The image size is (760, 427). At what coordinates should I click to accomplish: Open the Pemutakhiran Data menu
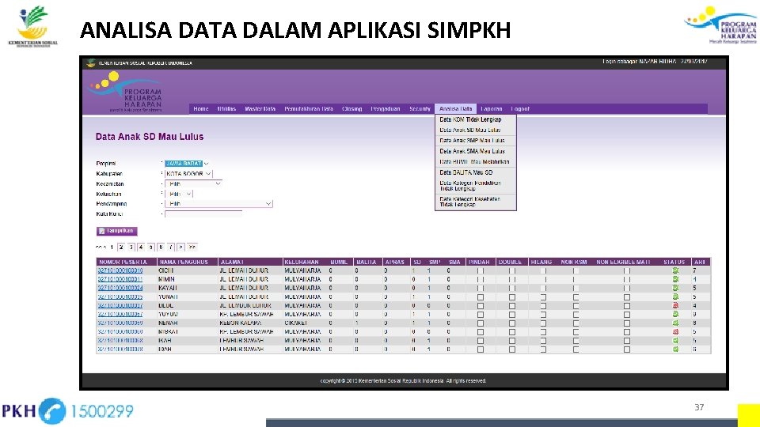(309, 109)
